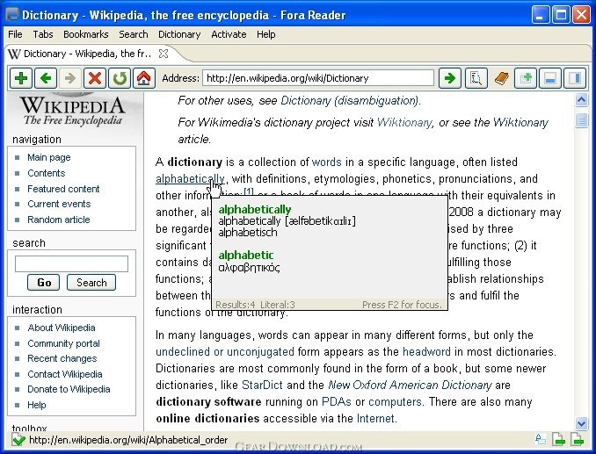Follow the words link in the first paragraph
The image size is (596, 454).
coord(326,162)
